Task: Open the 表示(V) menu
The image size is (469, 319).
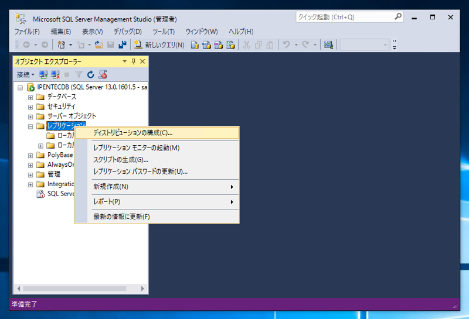Action: [93, 32]
